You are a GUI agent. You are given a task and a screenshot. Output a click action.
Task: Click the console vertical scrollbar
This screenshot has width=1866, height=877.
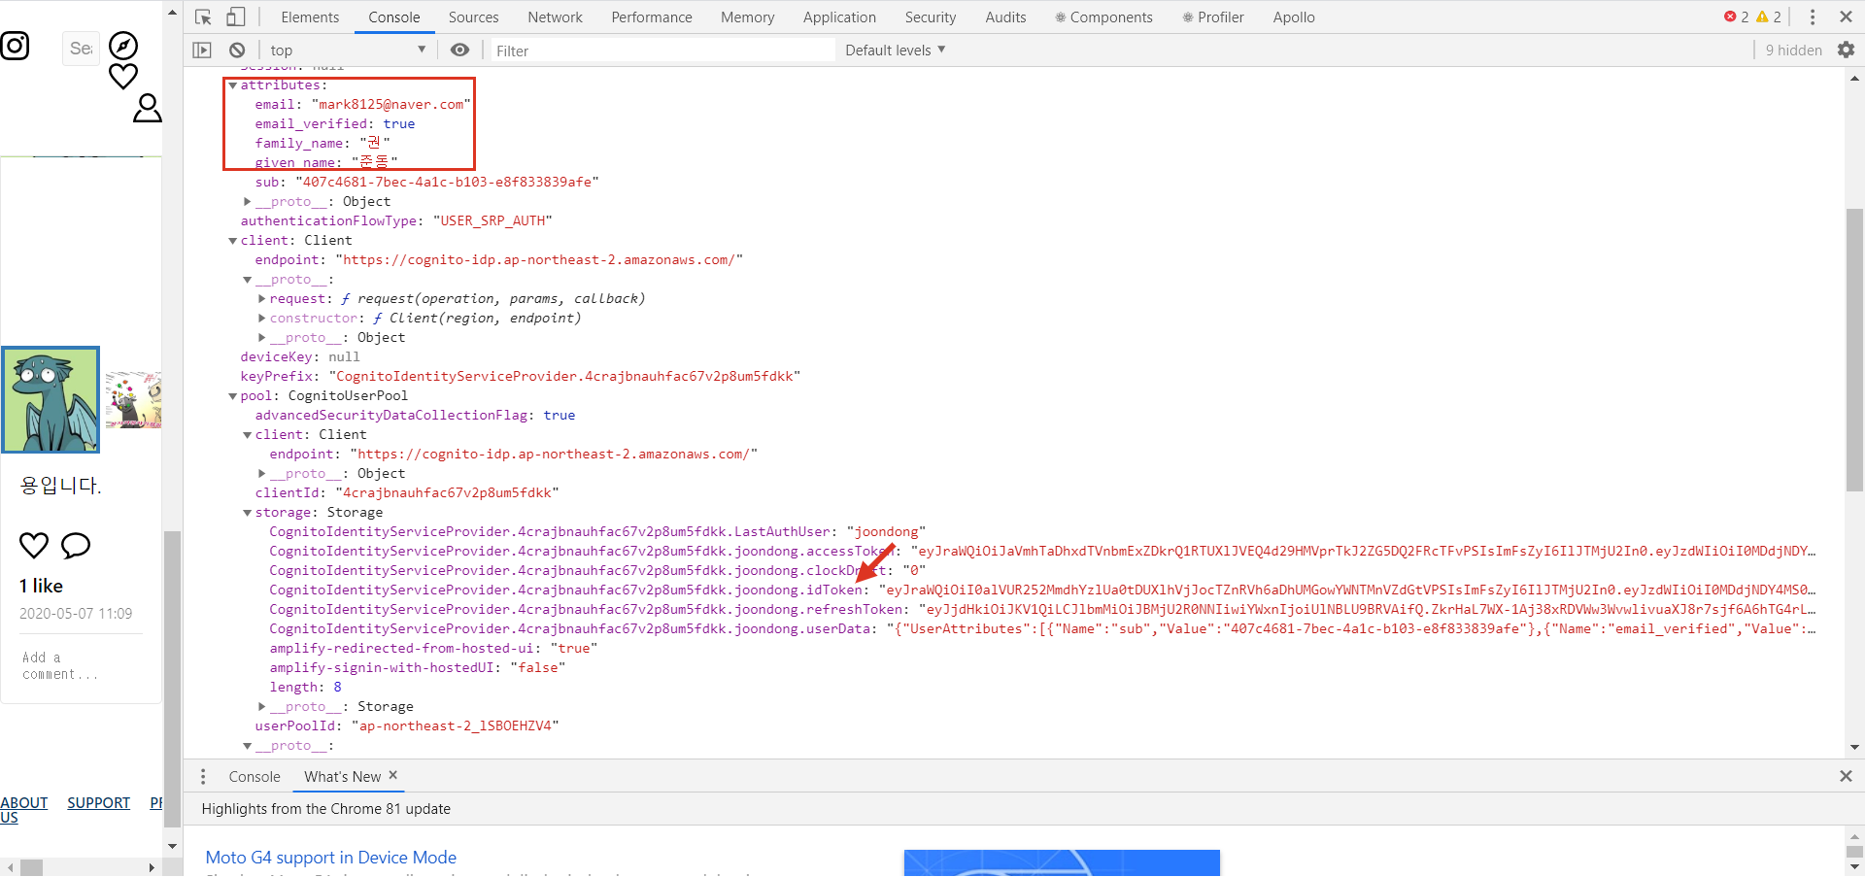click(x=1854, y=350)
